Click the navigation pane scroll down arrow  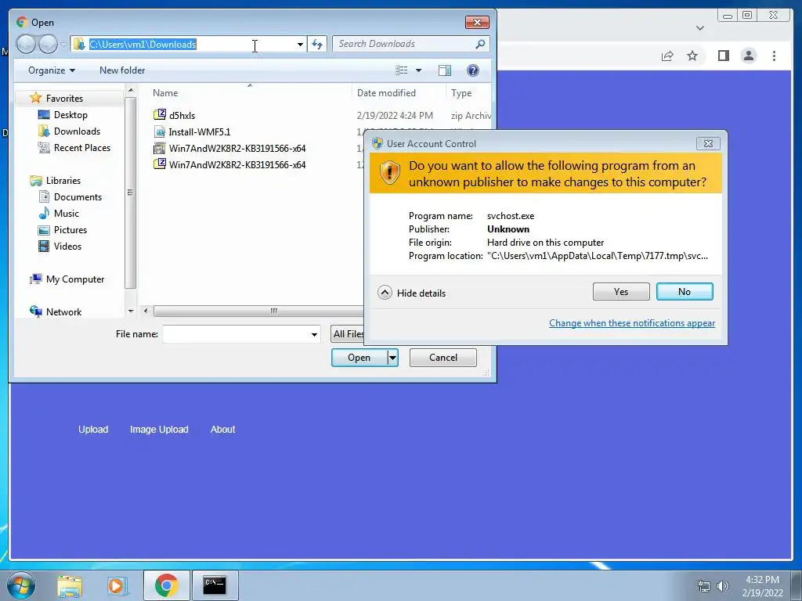click(131, 311)
